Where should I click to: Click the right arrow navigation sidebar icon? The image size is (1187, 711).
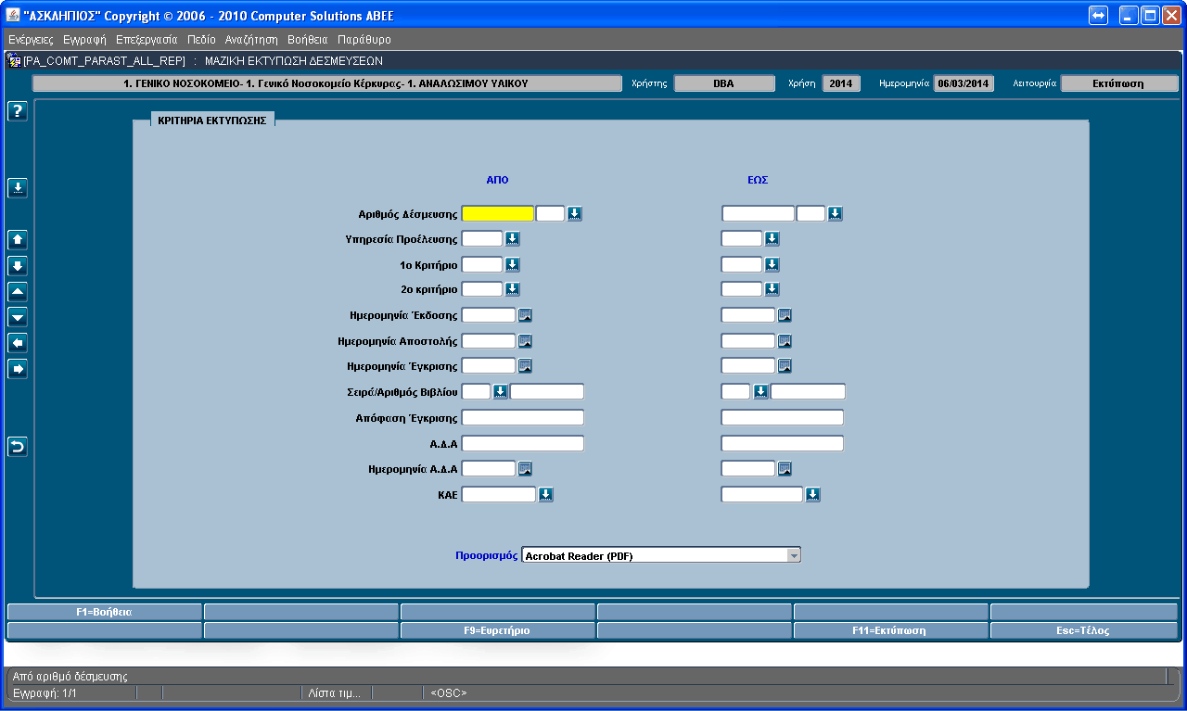(18, 369)
